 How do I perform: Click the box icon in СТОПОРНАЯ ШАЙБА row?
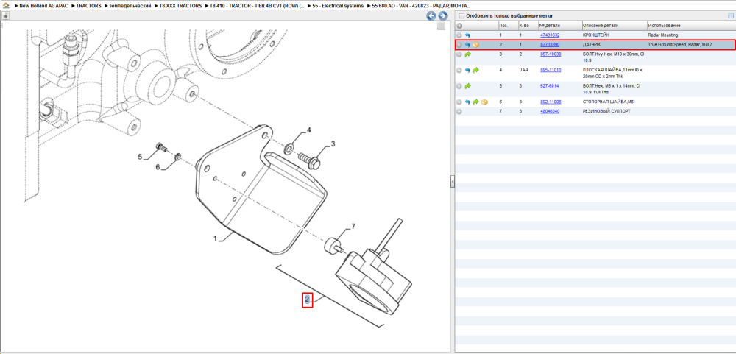tap(484, 102)
